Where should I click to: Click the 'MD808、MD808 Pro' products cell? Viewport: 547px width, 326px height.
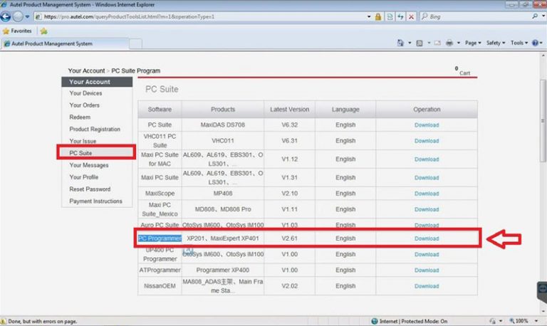click(222, 209)
